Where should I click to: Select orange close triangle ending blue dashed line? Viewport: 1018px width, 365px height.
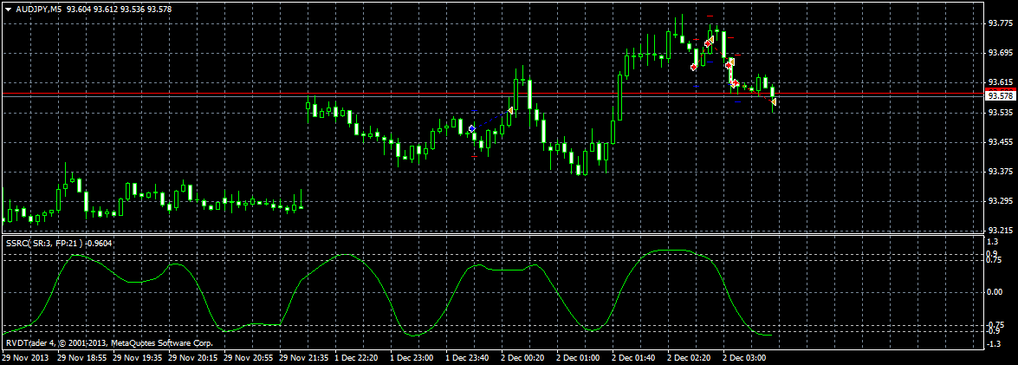click(x=510, y=111)
